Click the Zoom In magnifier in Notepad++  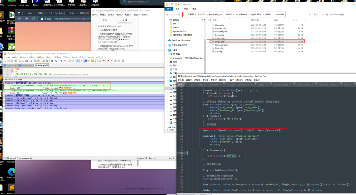(x=61, y=61)
